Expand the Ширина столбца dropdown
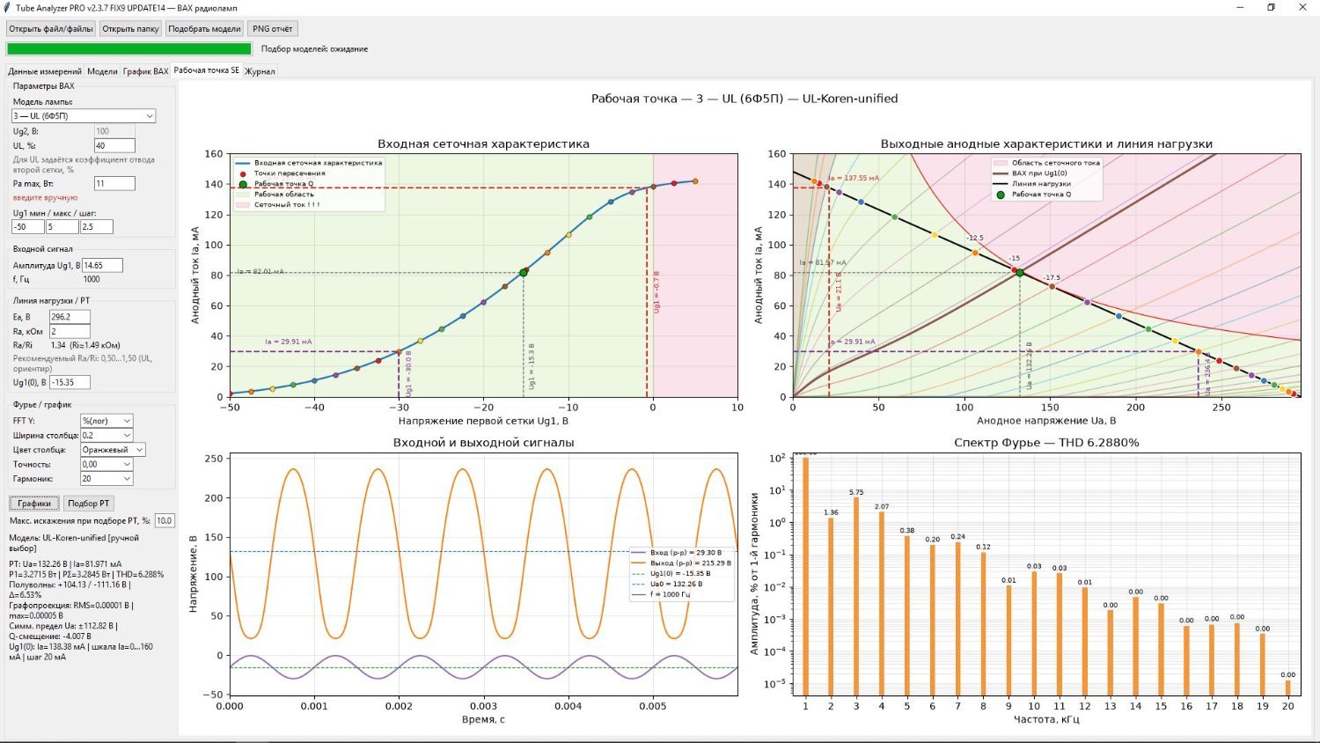 (106, 435)
